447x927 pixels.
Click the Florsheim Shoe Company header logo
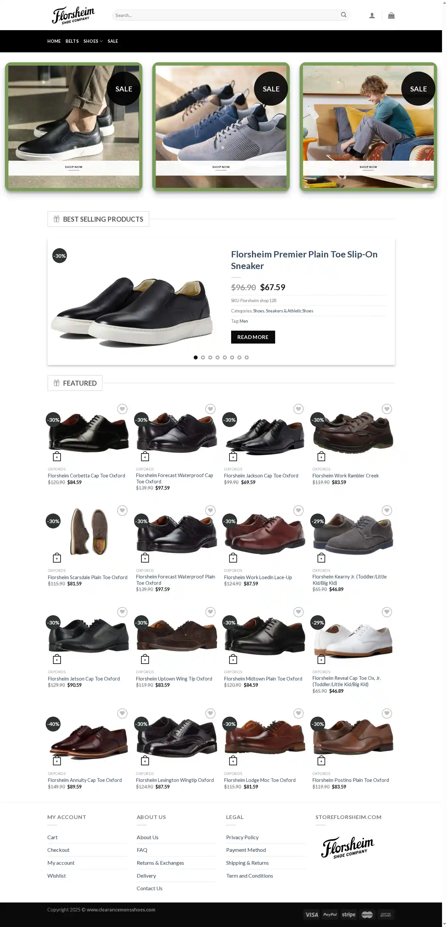[74, 15]
